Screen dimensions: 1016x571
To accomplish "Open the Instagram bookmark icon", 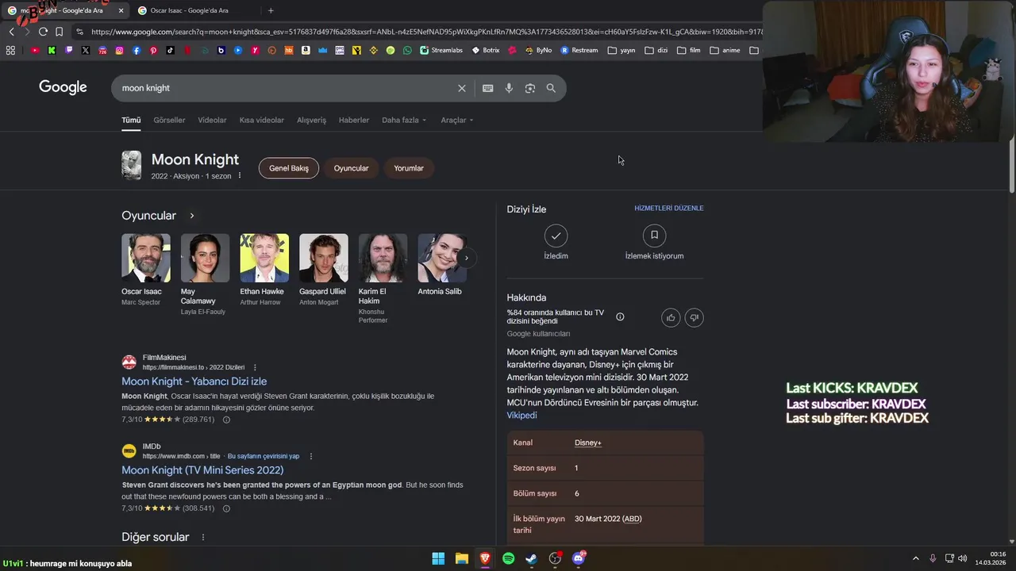I will (x=120, y=50).
